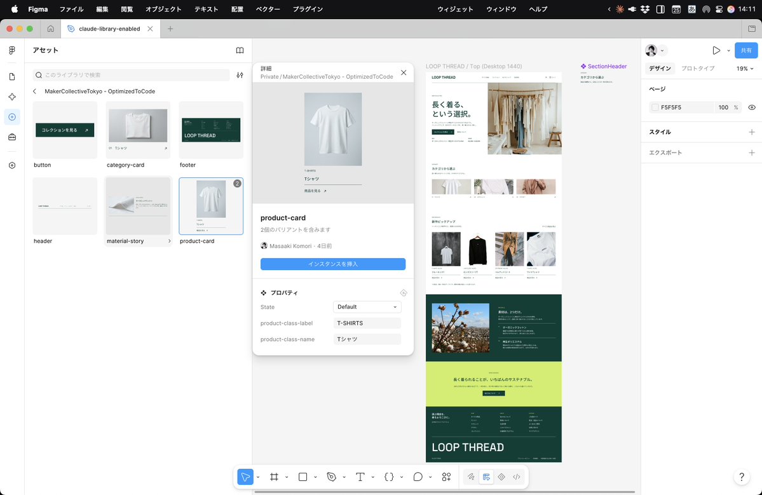The height and width of the screenshot is (495, 762).
Task: Select the category-card component thumbnail
Action: [x=138, y=130]
